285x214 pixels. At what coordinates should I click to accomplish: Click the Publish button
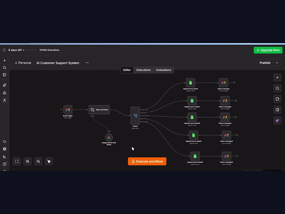click(x=265, y=63)
